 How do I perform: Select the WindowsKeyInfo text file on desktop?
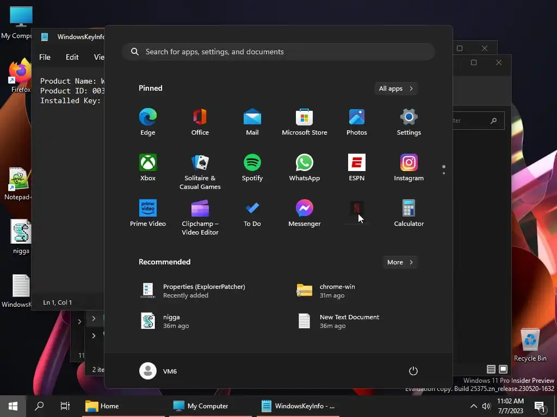16,291
